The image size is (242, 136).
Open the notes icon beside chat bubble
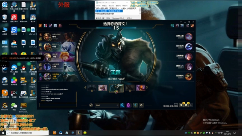186,105
